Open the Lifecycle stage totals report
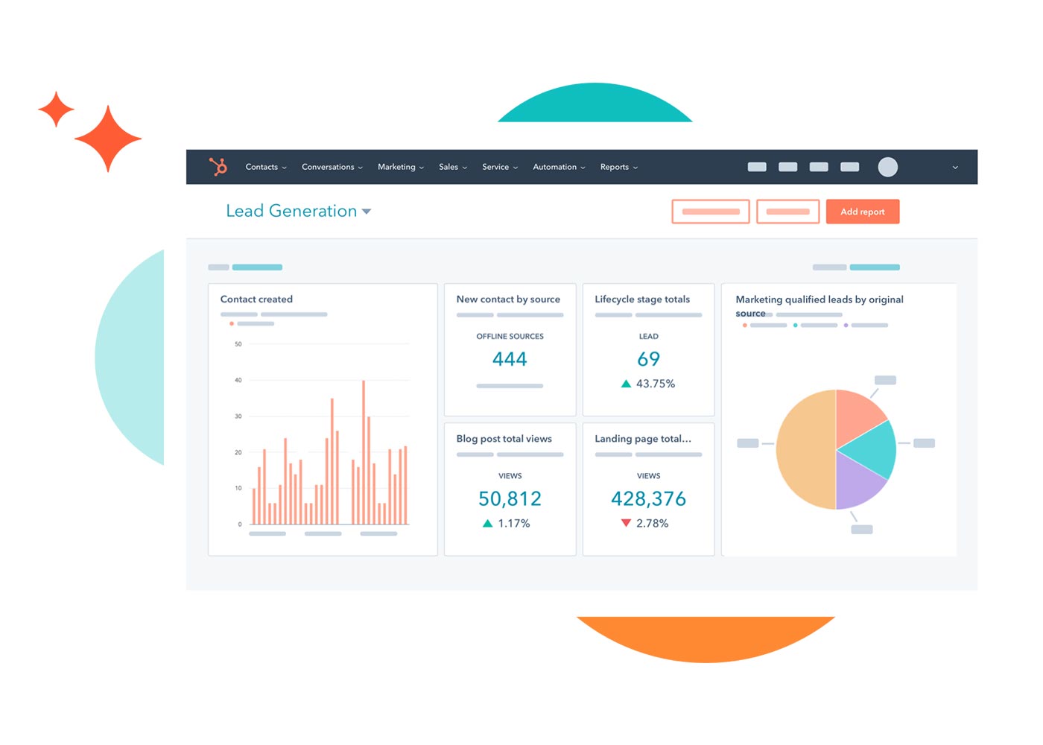This screenshot has width=1043, height=745. [642, 299]
